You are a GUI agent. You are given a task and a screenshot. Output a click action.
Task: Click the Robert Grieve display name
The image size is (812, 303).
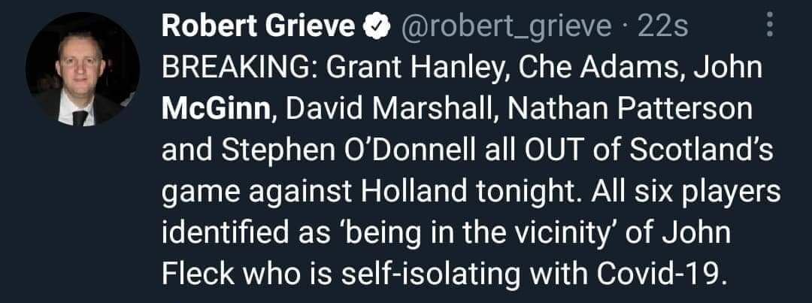pos(259,28)
